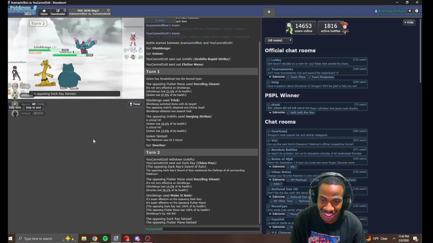The width and height of the screenshot is (433, 243).
Task: Join the Ruins of Alph chat room
Action: pyautogui.click(x=317, y=161)
